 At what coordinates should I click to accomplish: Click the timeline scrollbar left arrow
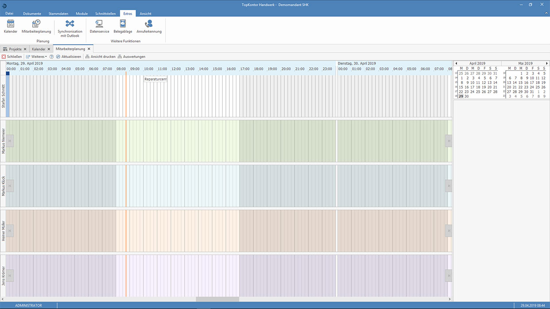[3, 299]
